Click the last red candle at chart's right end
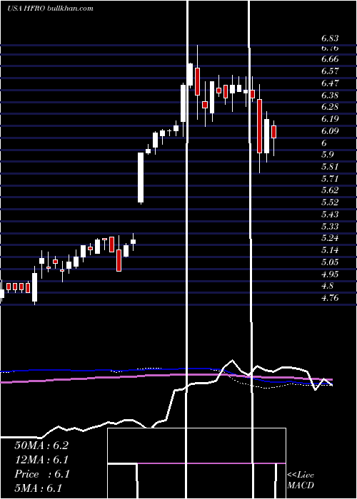 tap(273, 132)
